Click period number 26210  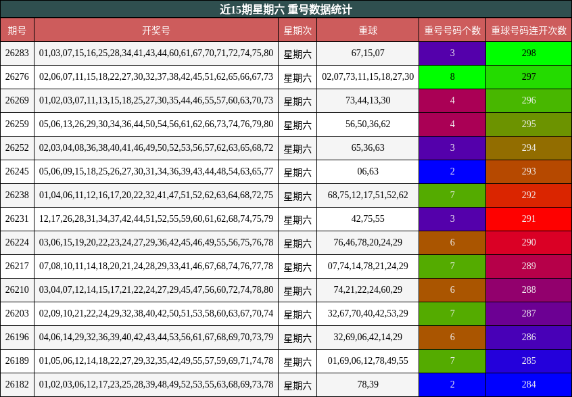pyautogui.click(x=17, y=290)
